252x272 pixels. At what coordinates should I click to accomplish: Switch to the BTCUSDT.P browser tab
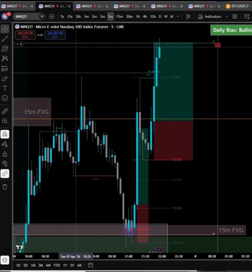point(238,6)
